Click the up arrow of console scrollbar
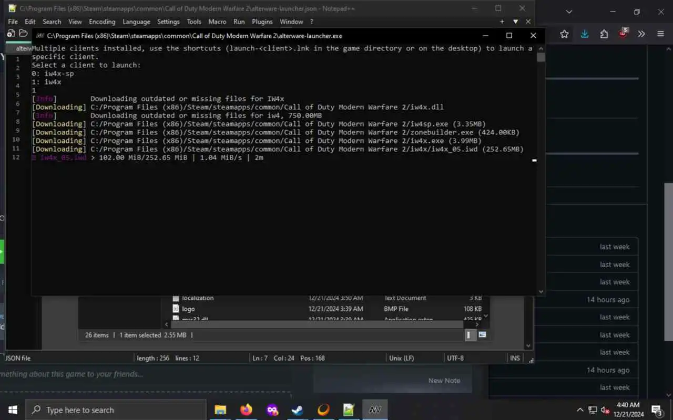 tap(541, 48)
